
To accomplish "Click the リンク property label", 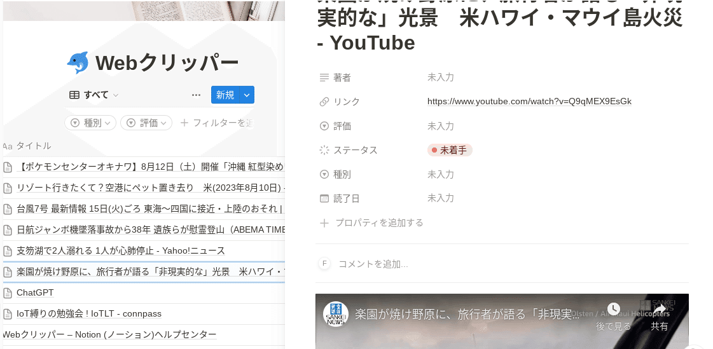I will (x=347, y=102).
